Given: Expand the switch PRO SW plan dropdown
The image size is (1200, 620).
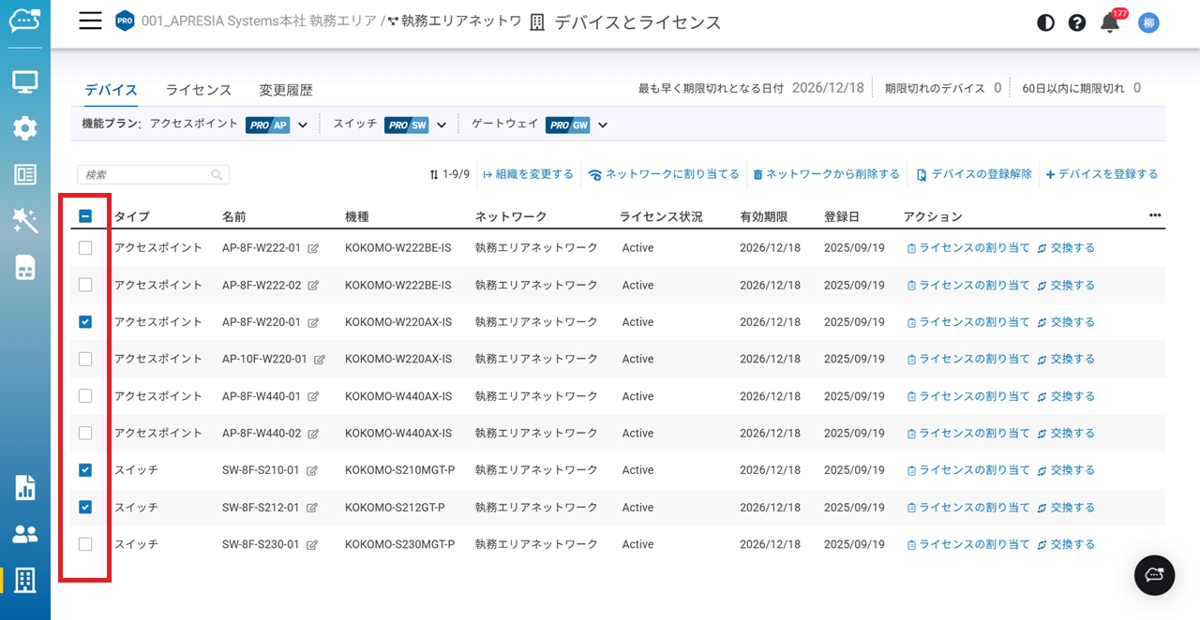Looking at the screenshot, I should tap(442, 125).
